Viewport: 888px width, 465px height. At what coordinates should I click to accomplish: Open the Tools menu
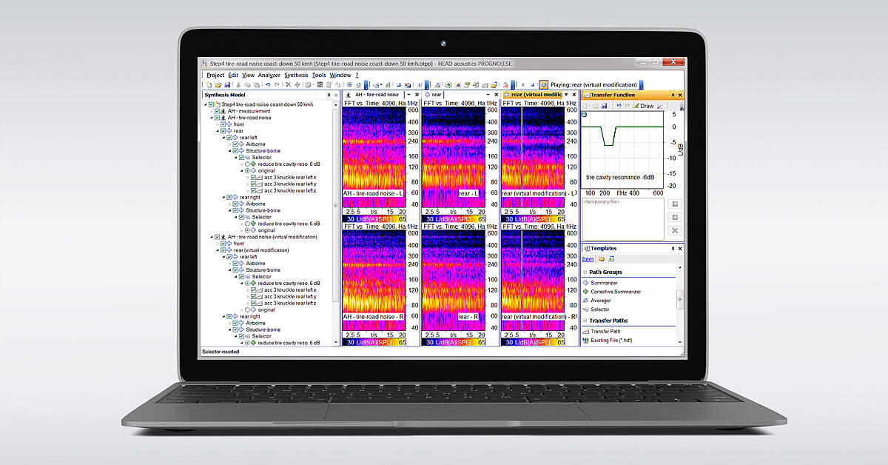pos(319,75)
